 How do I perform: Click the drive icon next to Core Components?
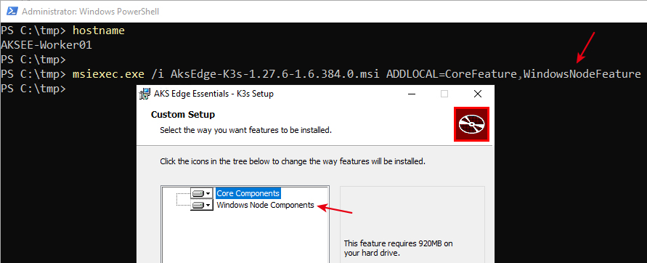[198, 193]
